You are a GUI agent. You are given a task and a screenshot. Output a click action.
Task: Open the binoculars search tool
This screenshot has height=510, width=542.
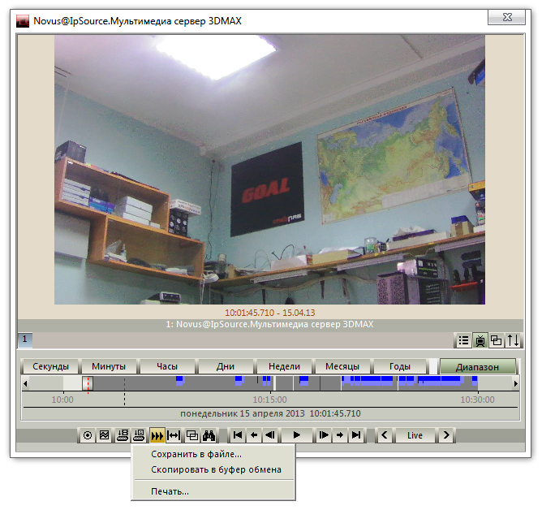[x=209, y=435]
